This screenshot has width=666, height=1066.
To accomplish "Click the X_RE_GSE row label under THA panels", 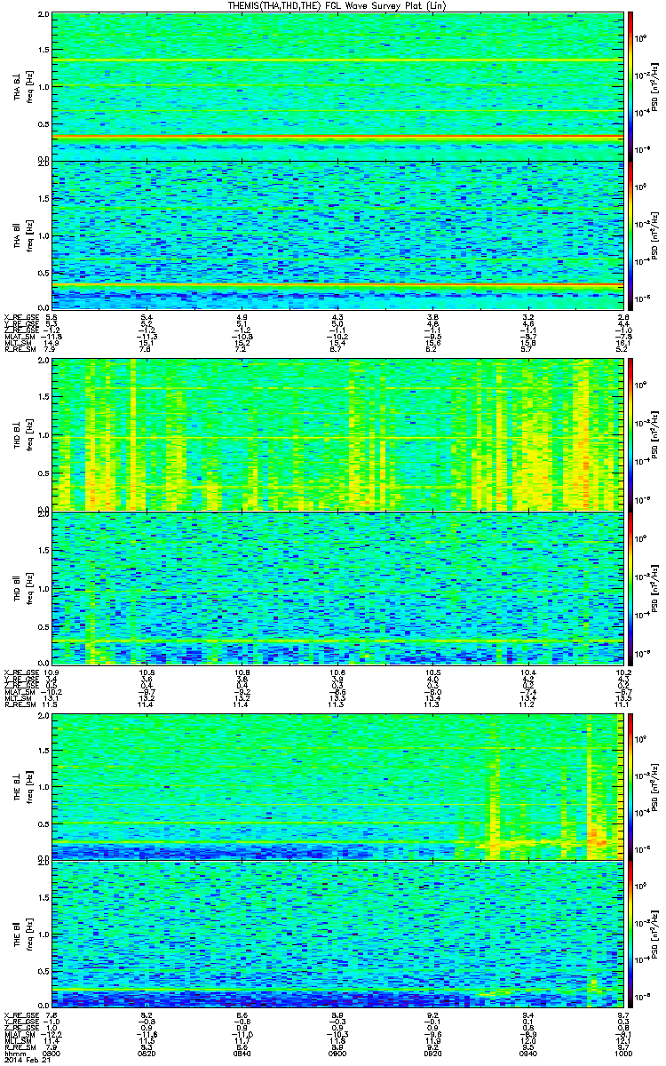I will pos(20,316).
